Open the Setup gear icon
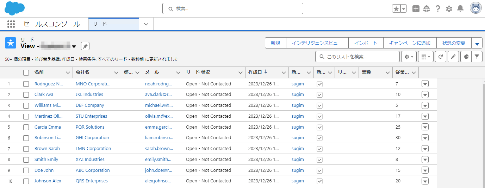The width and height of the screenshot is (485, 188). (x=449, y=9)
